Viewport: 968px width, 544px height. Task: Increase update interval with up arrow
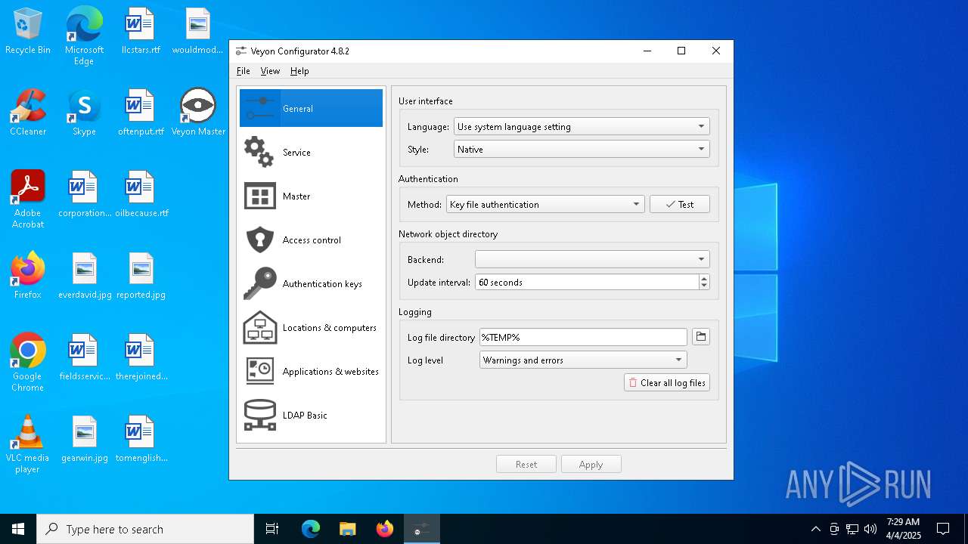pyautogui.click(x=704, y=278)
